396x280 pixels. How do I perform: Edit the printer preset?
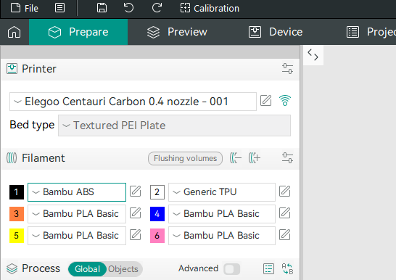[x=266, y=101]
